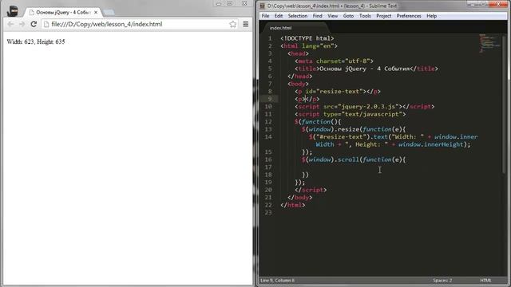
Task: Click the page file icon in address bar
Action: pyautogui.click(x=46, y=24)
